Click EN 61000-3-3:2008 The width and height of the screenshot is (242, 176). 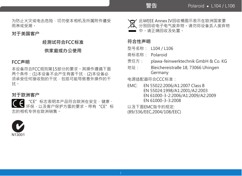(162, 101)
